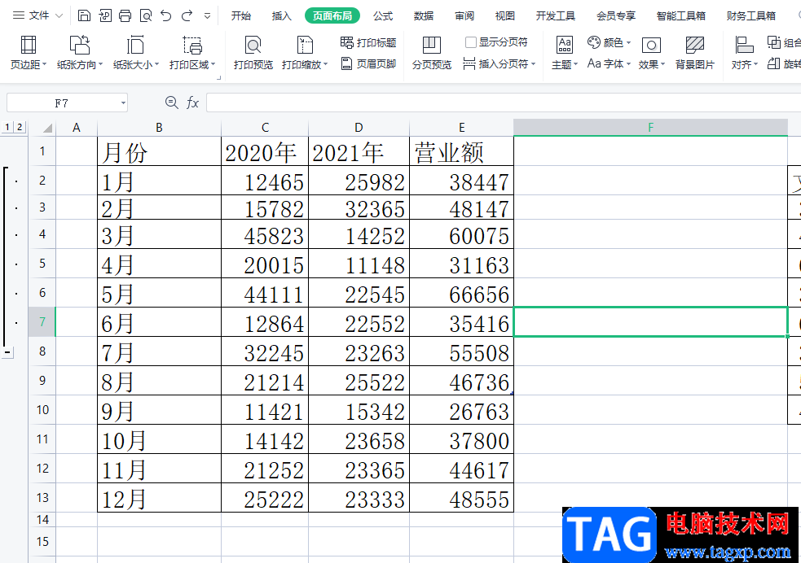The image size is (801, 563).
Task: Open the 主题 themes gallery
Action: point(565,53)
